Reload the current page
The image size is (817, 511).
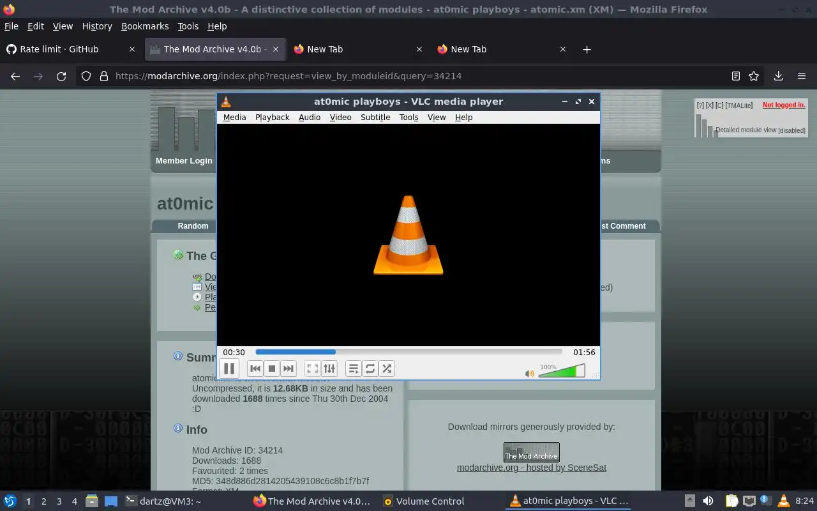pos(61,76)
